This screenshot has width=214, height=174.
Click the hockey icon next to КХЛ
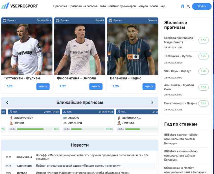tap(65, 112)
